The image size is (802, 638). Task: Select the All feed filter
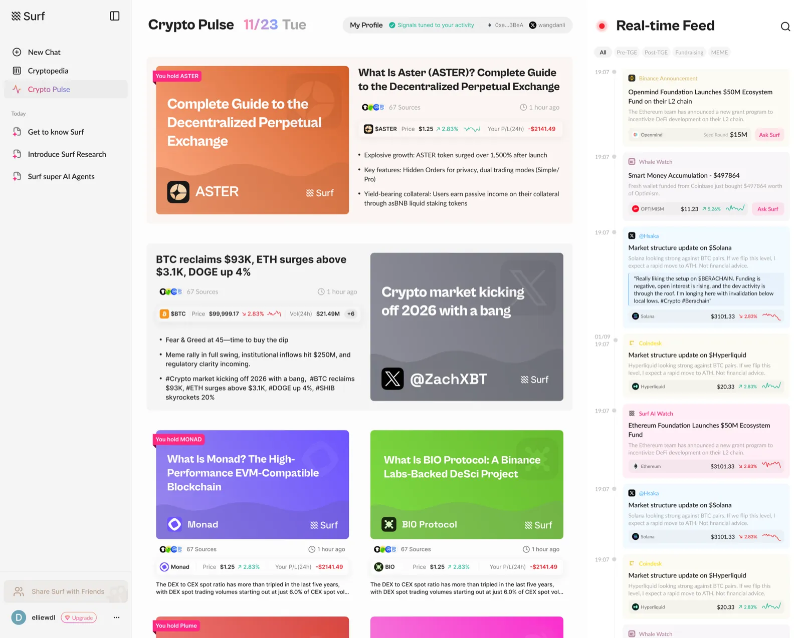pos(603,52)
